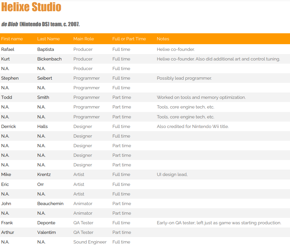Click the Orr last name cell
The width and height of the screenshot is (290, 247).
tap(41, 185)
